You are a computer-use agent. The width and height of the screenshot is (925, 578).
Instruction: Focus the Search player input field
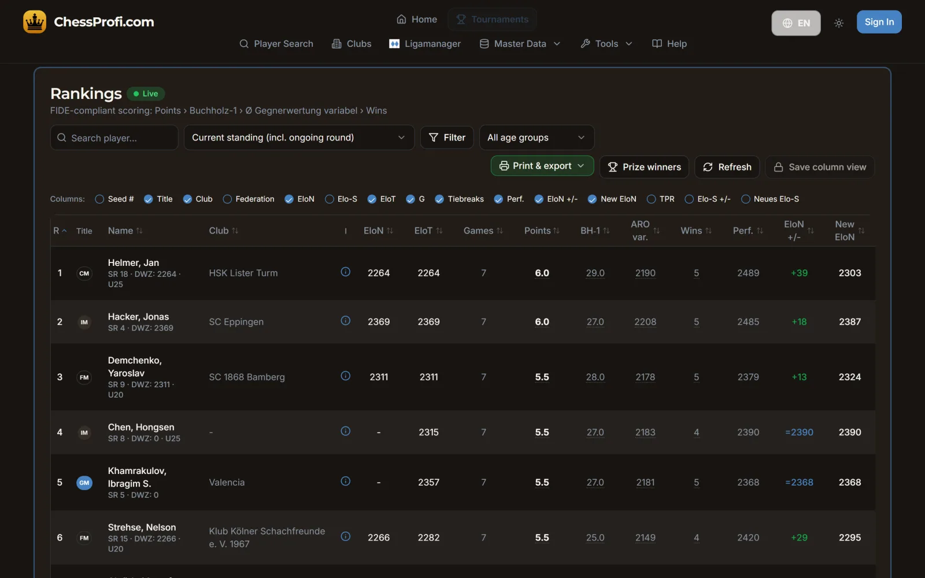pos(114,138)
